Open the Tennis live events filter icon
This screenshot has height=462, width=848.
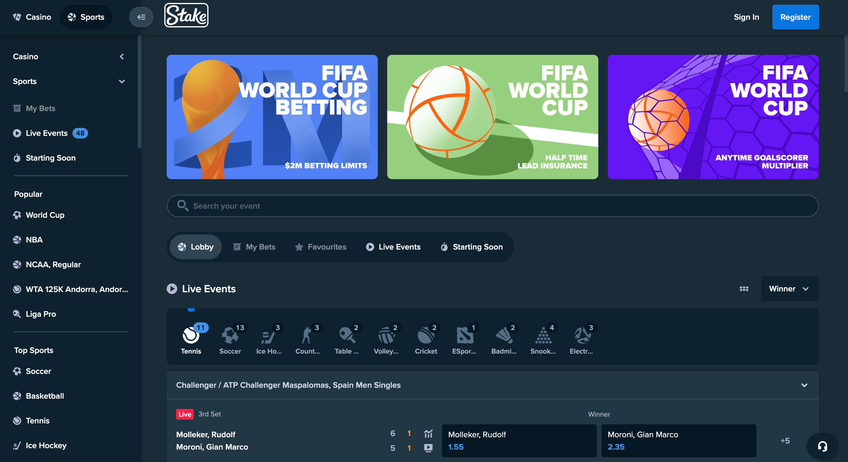pos(191,336)
